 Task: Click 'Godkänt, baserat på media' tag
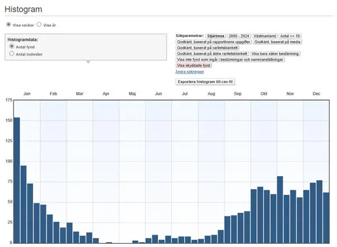[276, 42]
